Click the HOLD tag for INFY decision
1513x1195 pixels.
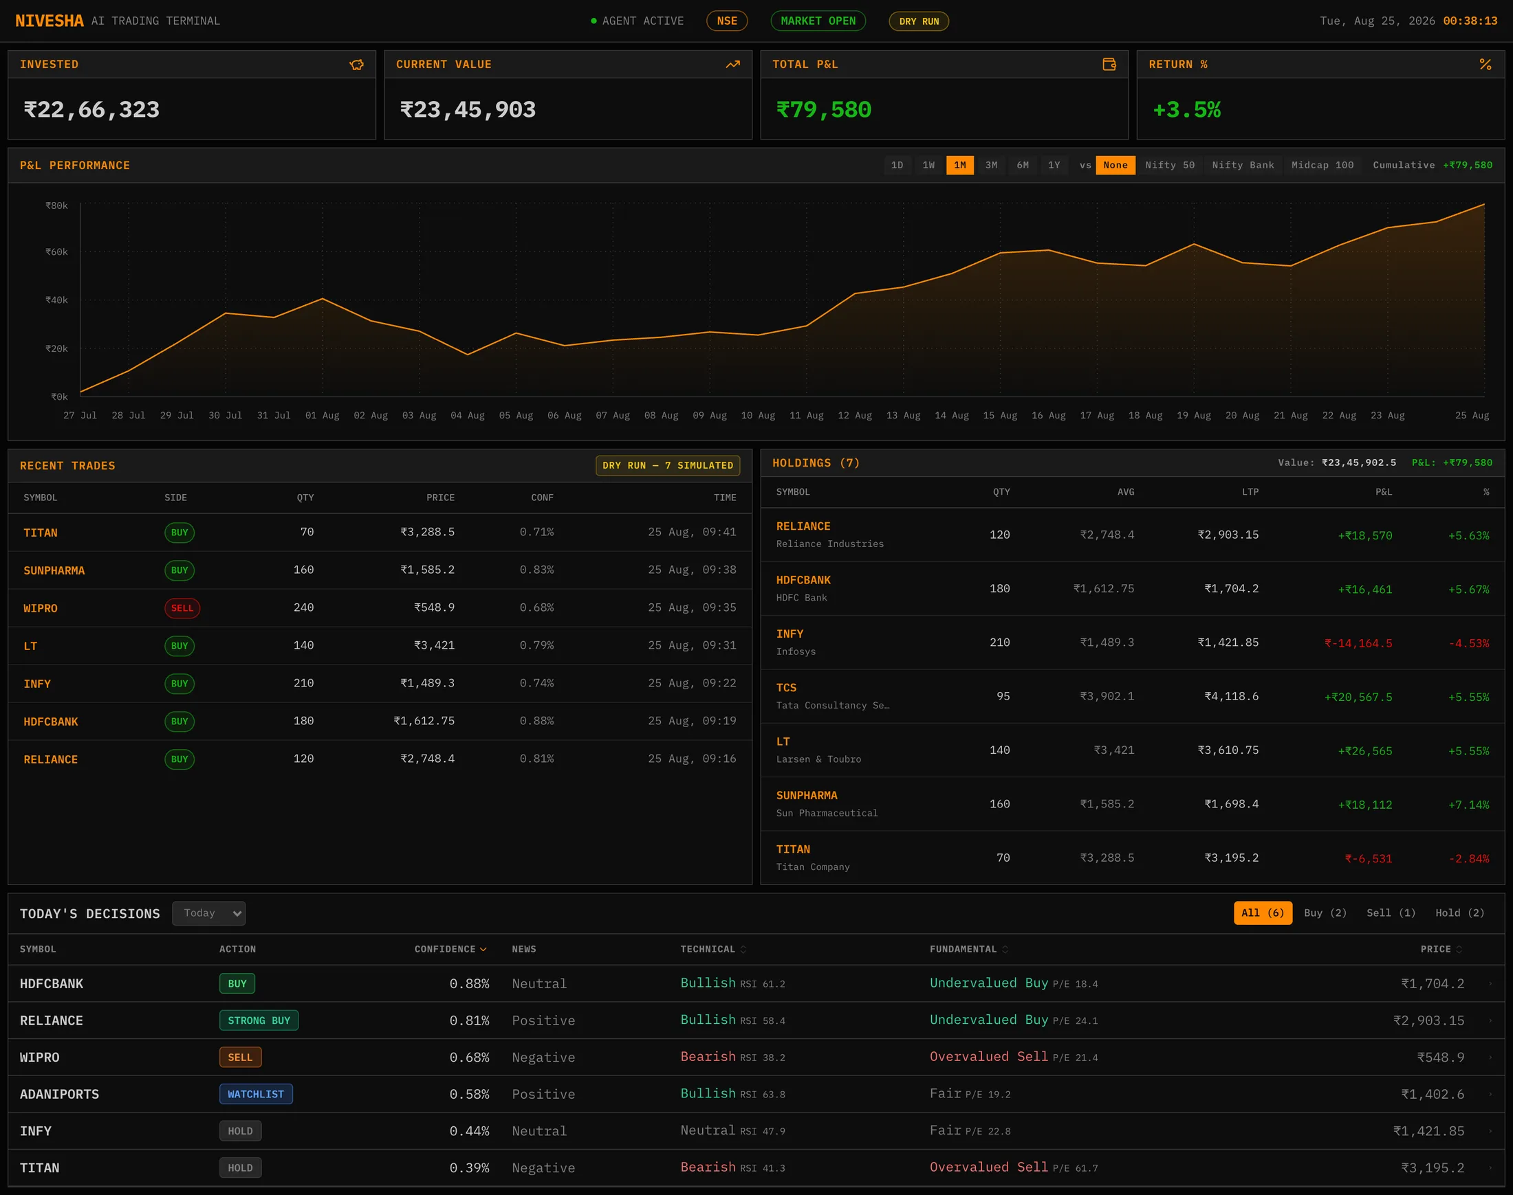[240, 1130]
